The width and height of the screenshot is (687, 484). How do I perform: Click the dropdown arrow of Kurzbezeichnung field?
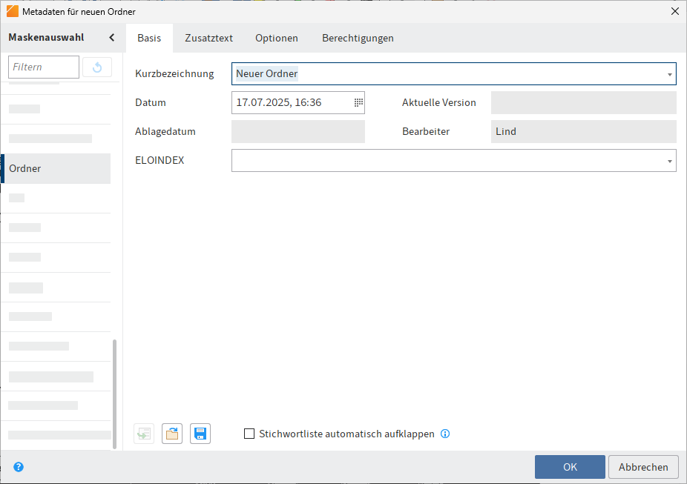point(670,73)
